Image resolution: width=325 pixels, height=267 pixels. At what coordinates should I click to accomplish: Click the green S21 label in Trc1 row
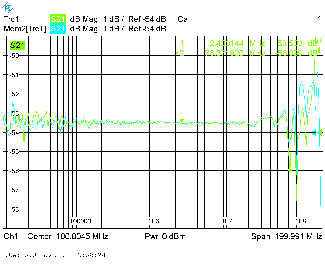pos(58,19)
